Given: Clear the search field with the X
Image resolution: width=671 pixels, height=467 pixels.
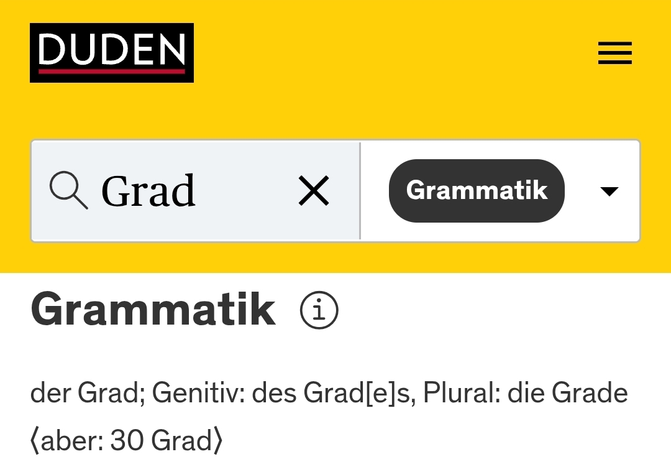Looking at the screenshot, I should pos(314,191).
